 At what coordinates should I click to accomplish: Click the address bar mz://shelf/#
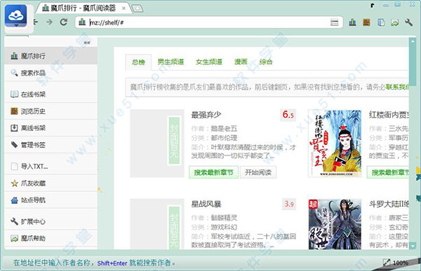click(x=208, y=22)
